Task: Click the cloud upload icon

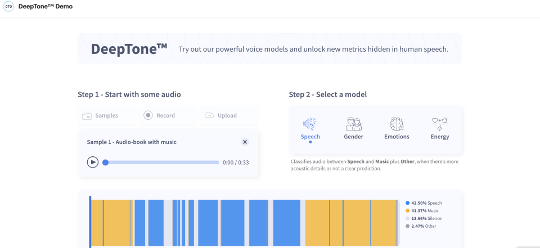Action: click(209, 115)
